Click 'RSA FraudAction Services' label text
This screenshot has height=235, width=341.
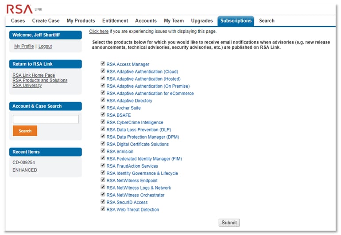[132, 166]
